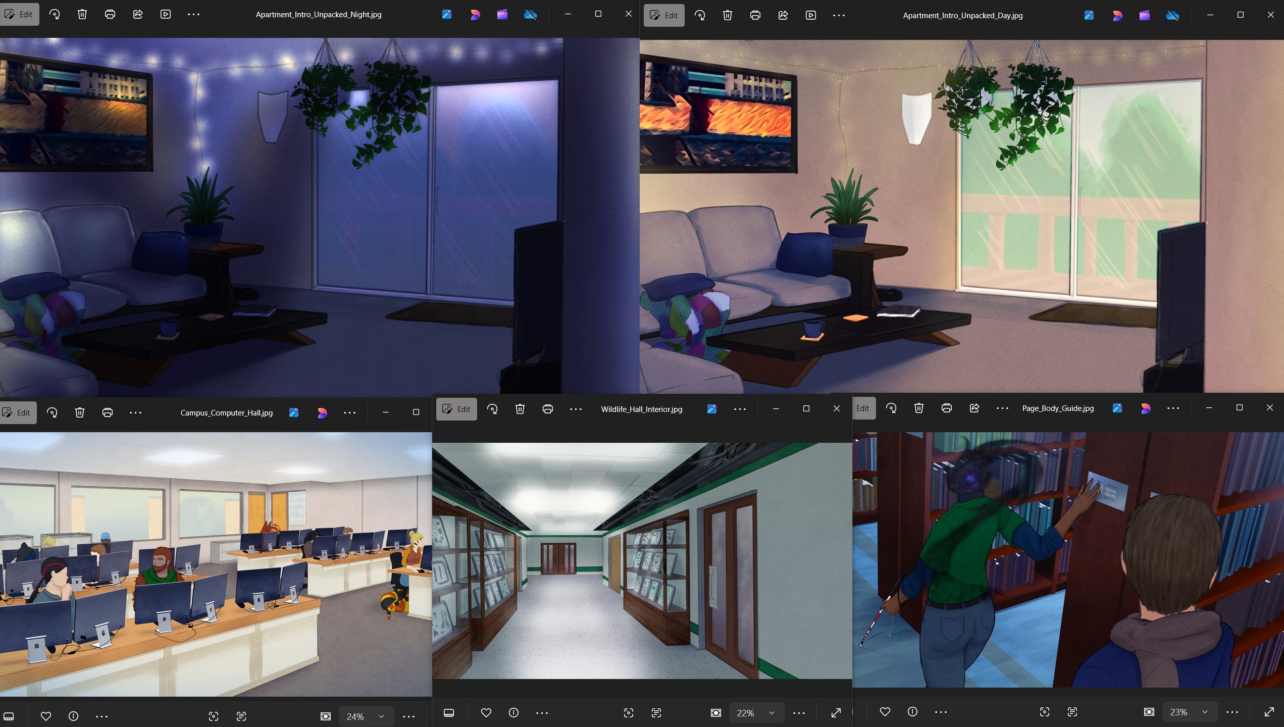Click the Apartment_Intro_Unpacked_Day.jpg title text
The image size is (1284, 727).
coord(963,15)
